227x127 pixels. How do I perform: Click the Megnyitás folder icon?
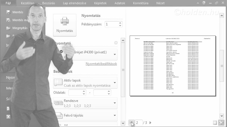(x=9, y=28)
